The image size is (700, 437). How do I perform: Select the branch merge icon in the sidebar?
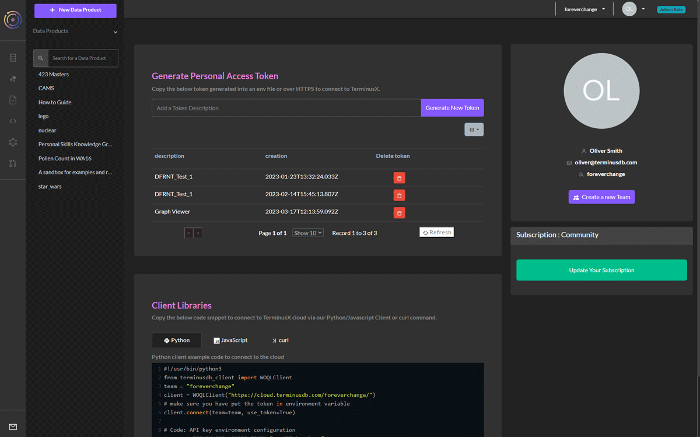[13, 164]
